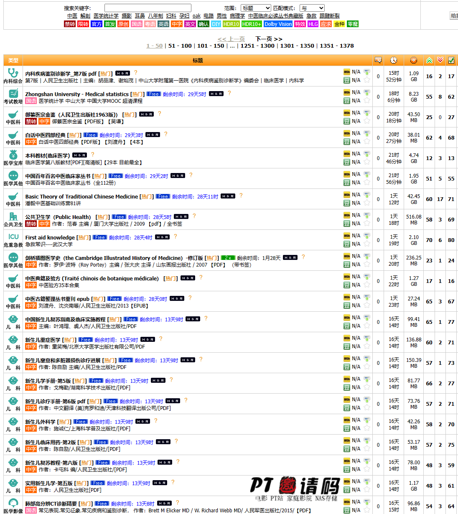Screen dimensions: 458x514
Task: Open 公共卫生 category icon
Action: [13, 216]
